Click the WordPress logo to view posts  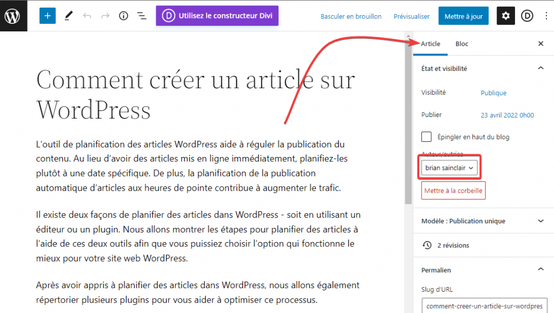point(13,16)
